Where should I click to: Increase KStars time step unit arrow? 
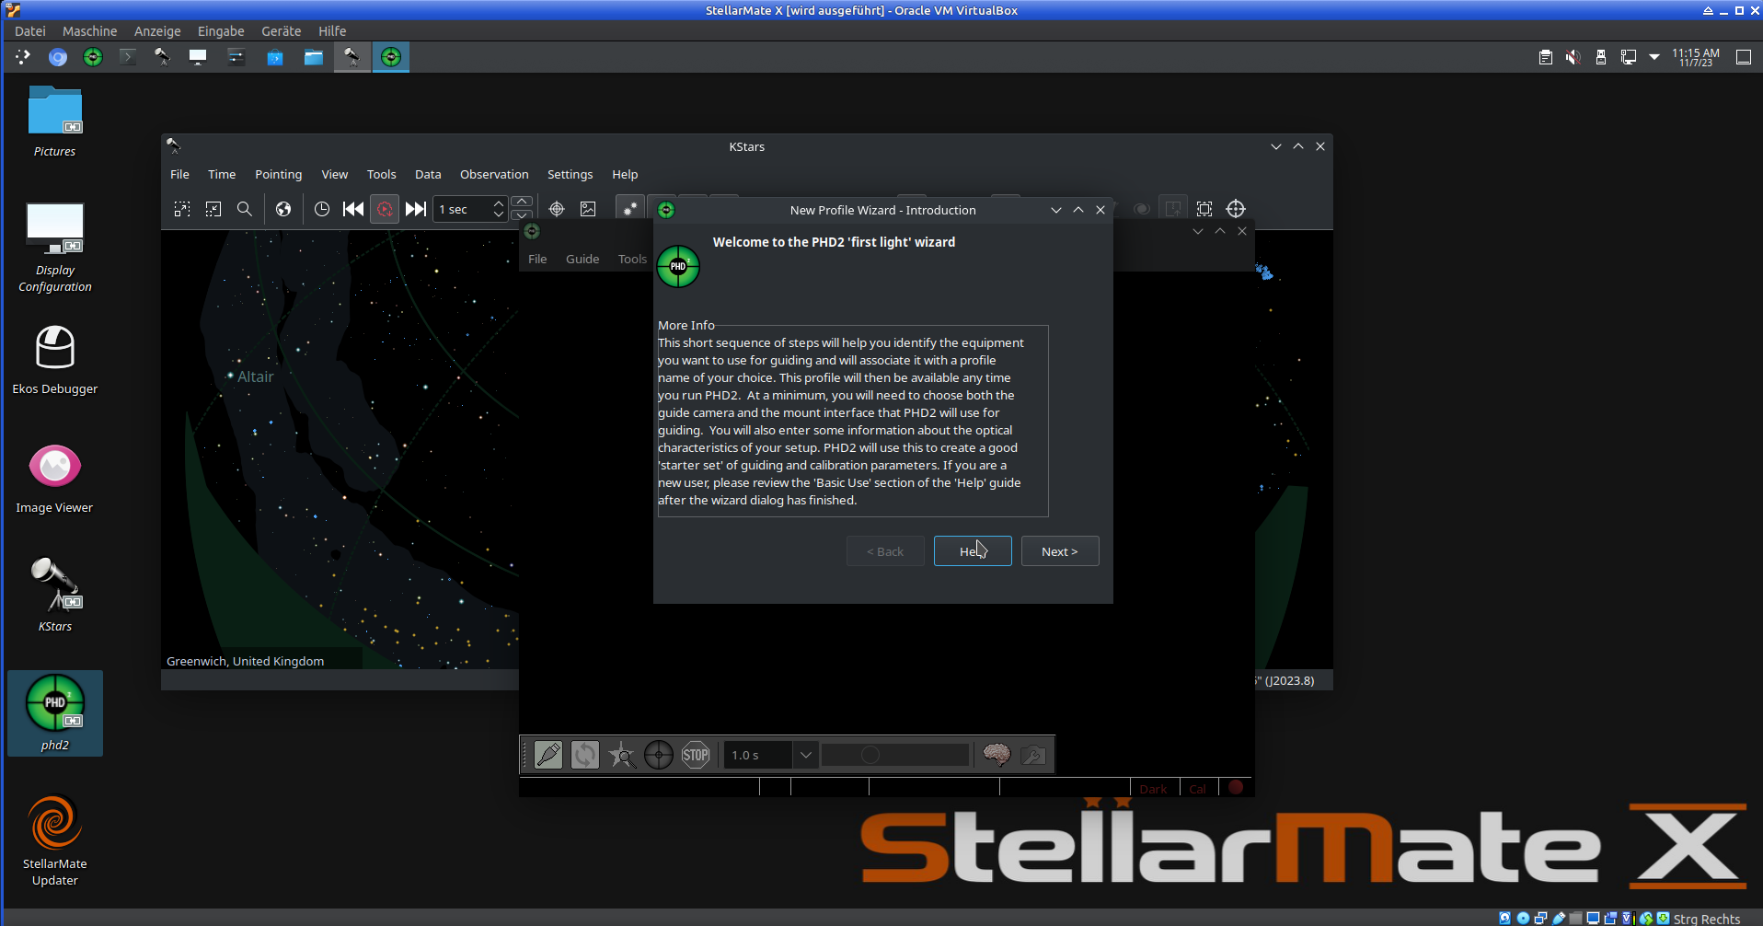[522, 202]
